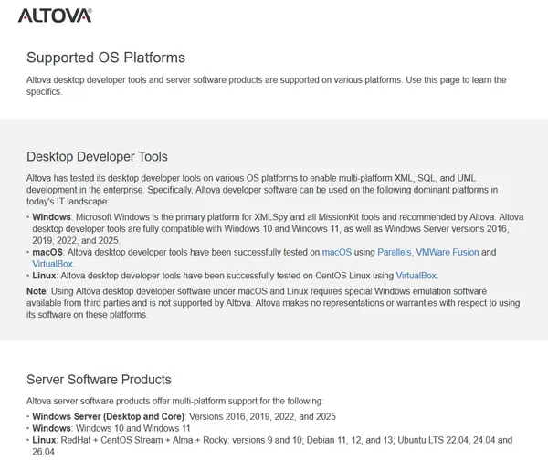
Task: Click the bold macOS bullet label
Action: [47, 252]
